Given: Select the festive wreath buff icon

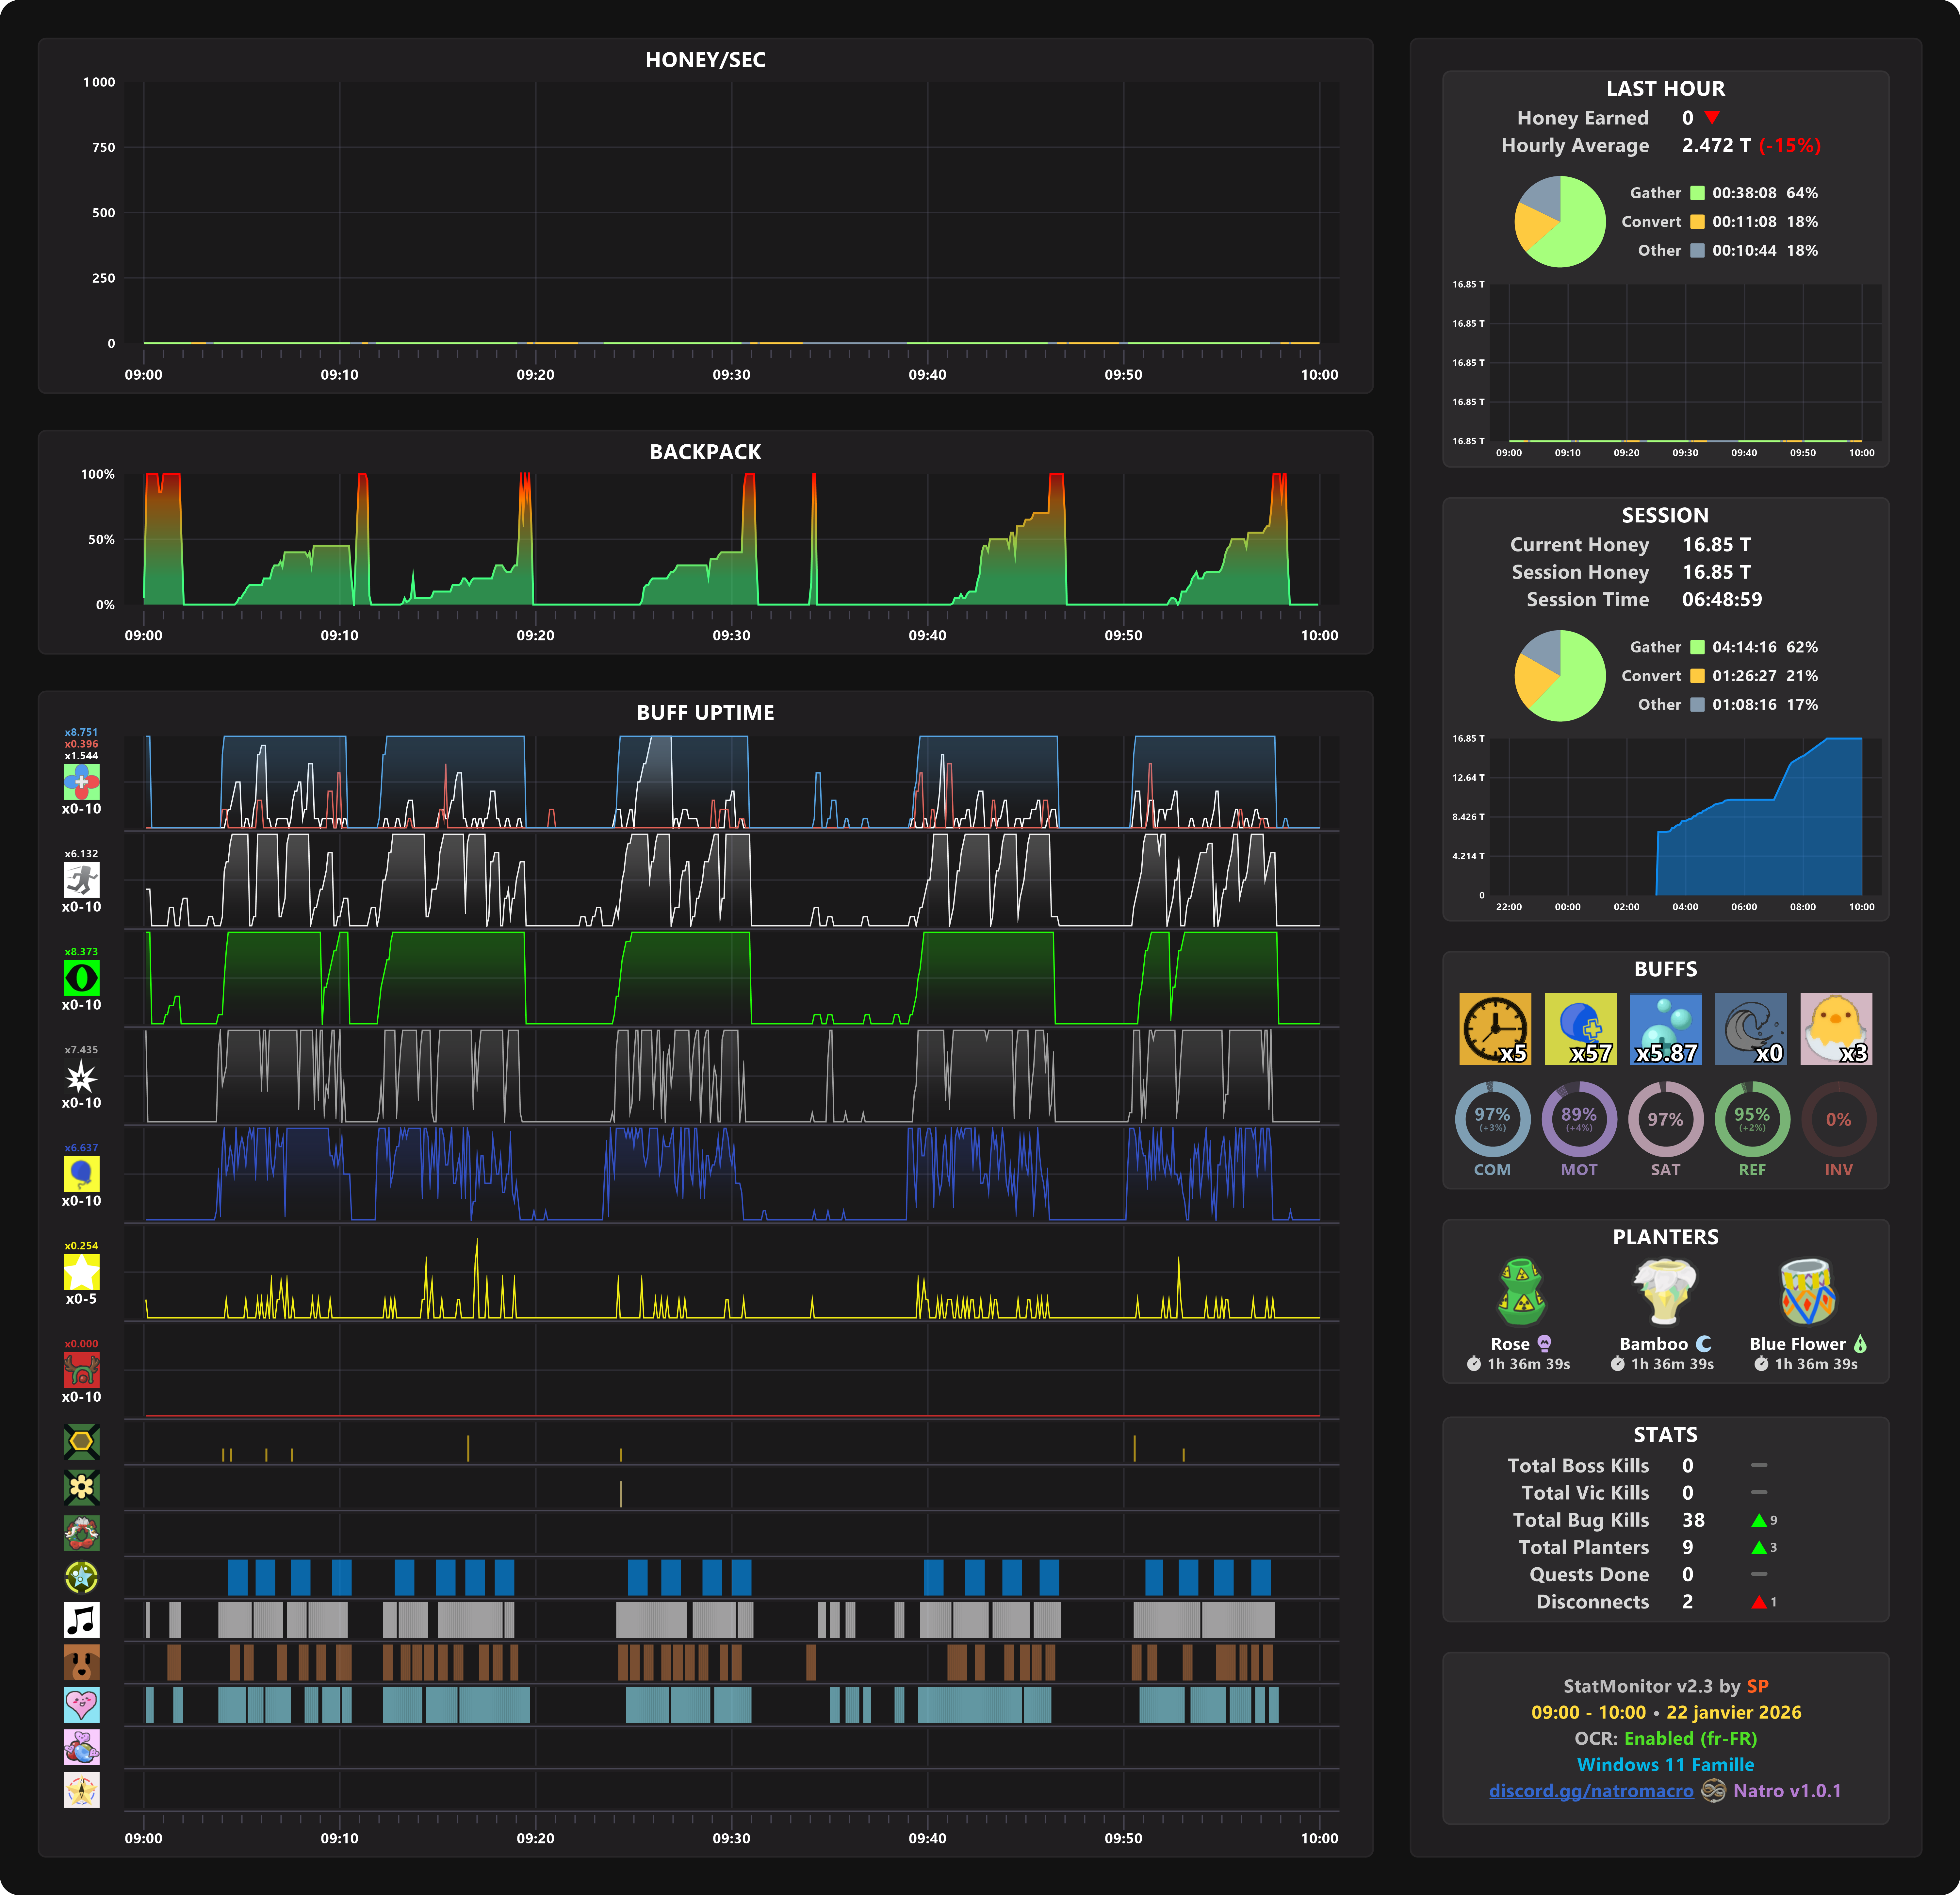Looking at the screenshot, I should 81,1533.
